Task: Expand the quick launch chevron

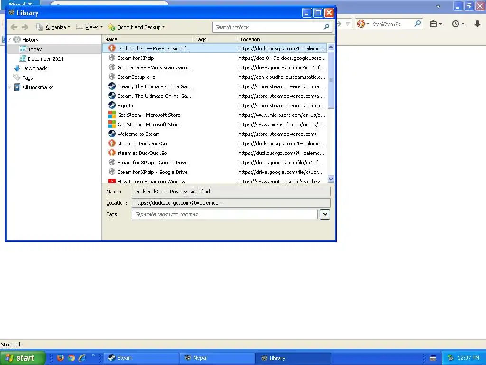Action: pos(93,355)
